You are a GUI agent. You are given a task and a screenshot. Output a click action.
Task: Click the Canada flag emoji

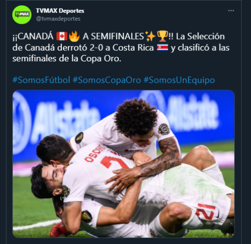pyautogui.click(x=62, y=36)
